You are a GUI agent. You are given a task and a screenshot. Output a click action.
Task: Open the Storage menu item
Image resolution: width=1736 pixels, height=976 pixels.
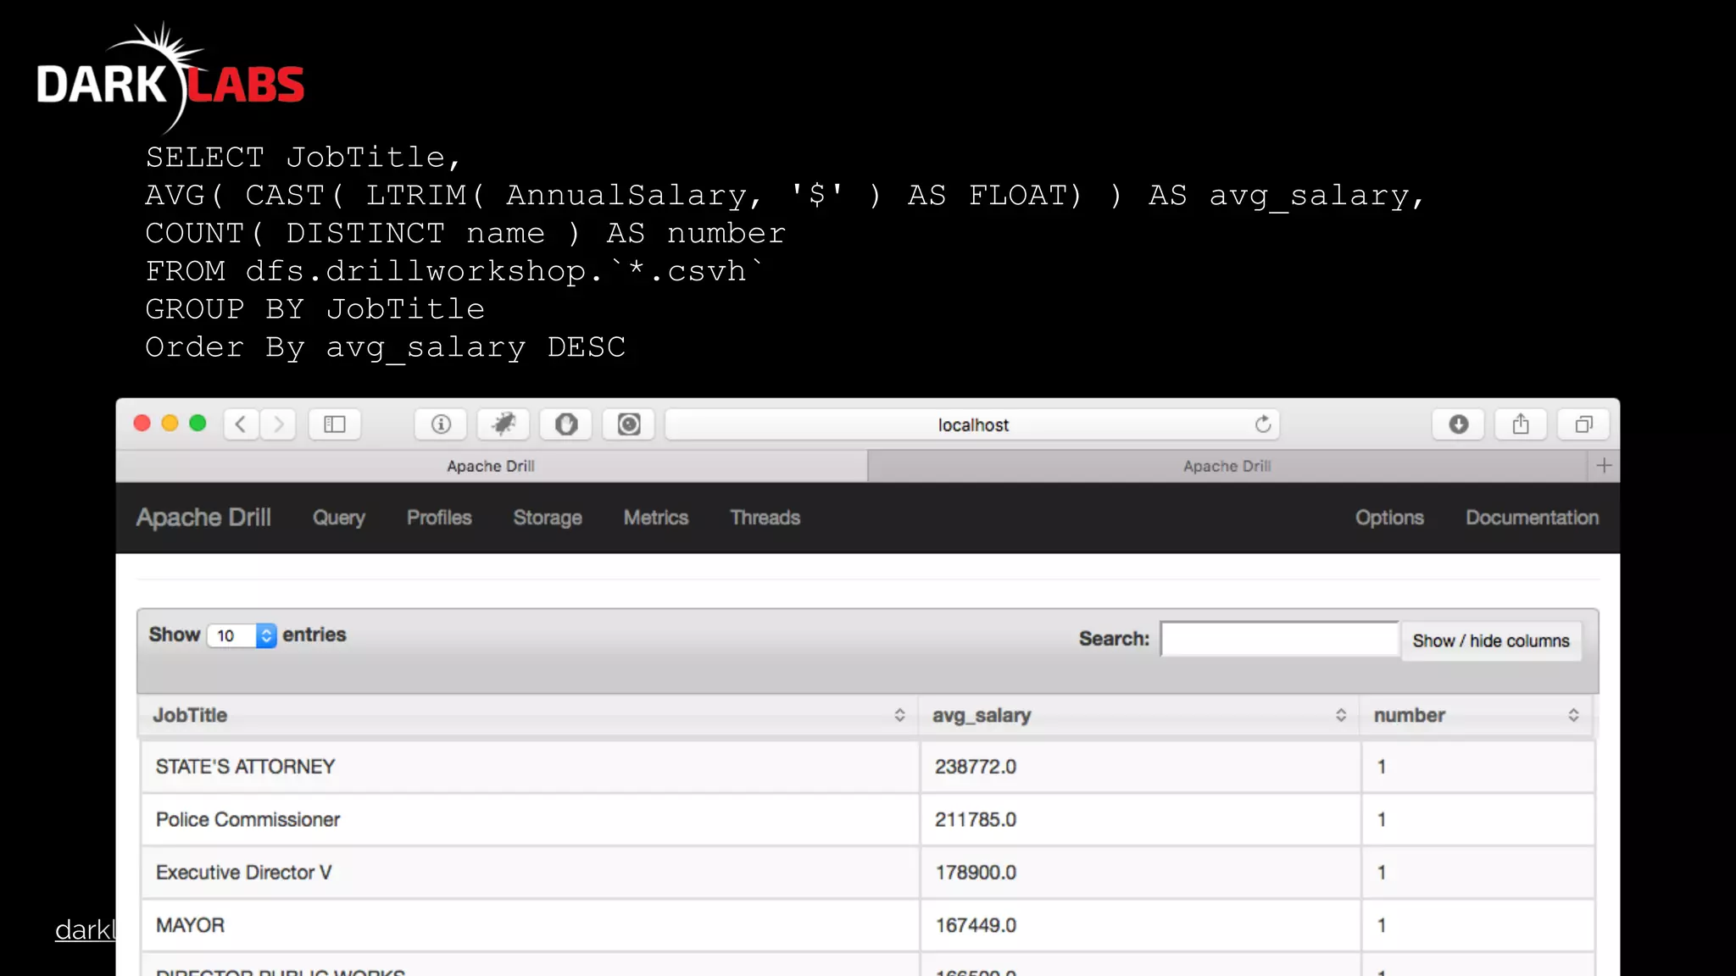point(548,518)
